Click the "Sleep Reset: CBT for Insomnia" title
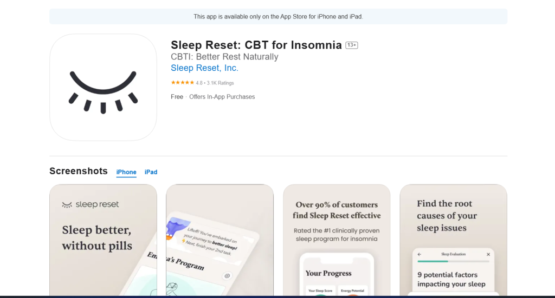555x298 pixels. [x=256, y=45]
